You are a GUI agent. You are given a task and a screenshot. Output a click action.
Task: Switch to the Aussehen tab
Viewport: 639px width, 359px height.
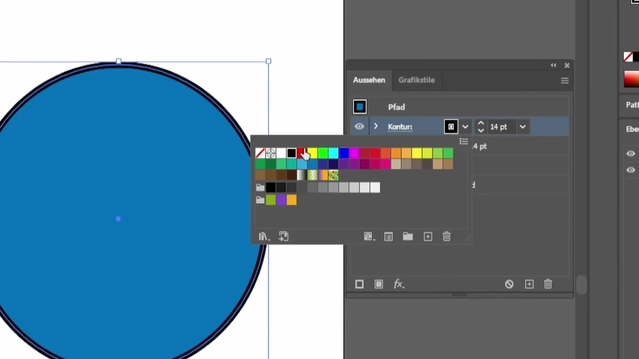[x=369, y=80]
